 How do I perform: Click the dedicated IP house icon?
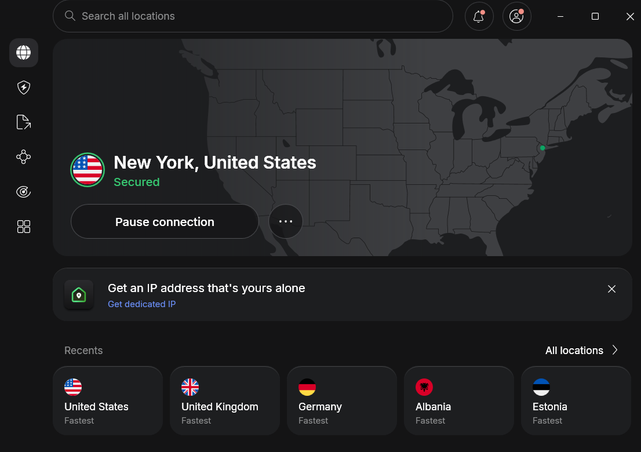pos(79,294)
